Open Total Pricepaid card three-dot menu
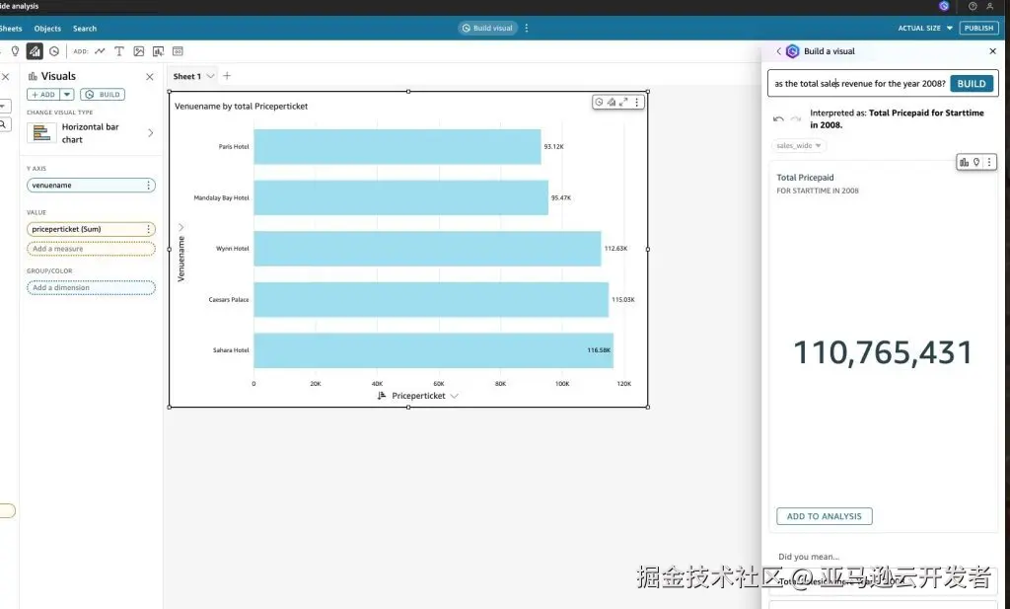1010x609 pixels. 989,163
